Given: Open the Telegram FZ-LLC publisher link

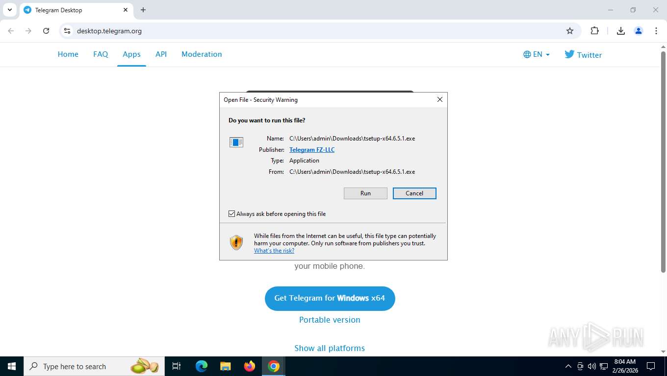Looking at the screenshot, I should pyautogui.click(x=312, y=150).
